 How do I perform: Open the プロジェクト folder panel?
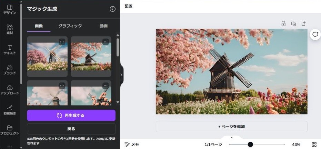[x=10, y=130]
